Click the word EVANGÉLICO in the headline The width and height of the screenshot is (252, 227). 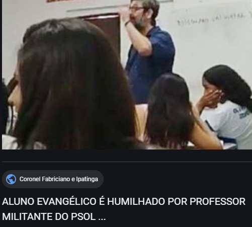[x=67, y=201]
